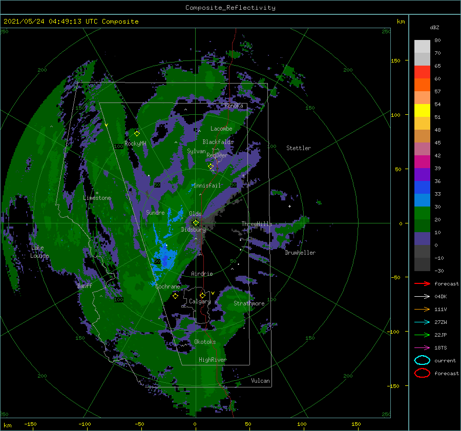
Task: Click the yellow diamond marker above the Calgary label
Action: pos(202,295)
